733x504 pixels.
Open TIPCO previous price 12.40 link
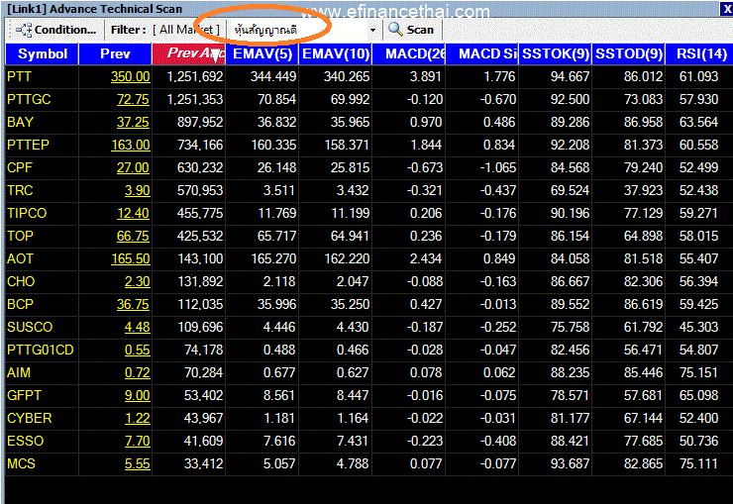coord(134,214)
